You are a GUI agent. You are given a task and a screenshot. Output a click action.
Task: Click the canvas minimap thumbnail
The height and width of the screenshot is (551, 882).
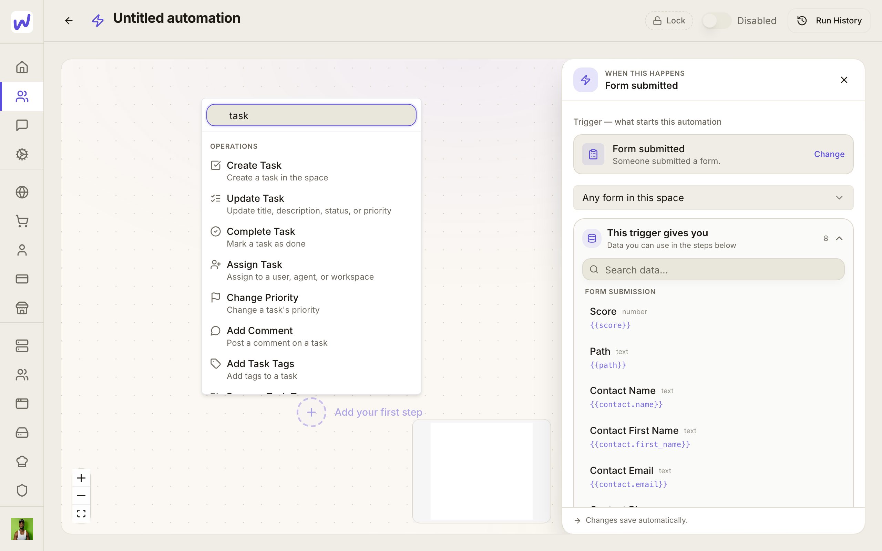481,471
